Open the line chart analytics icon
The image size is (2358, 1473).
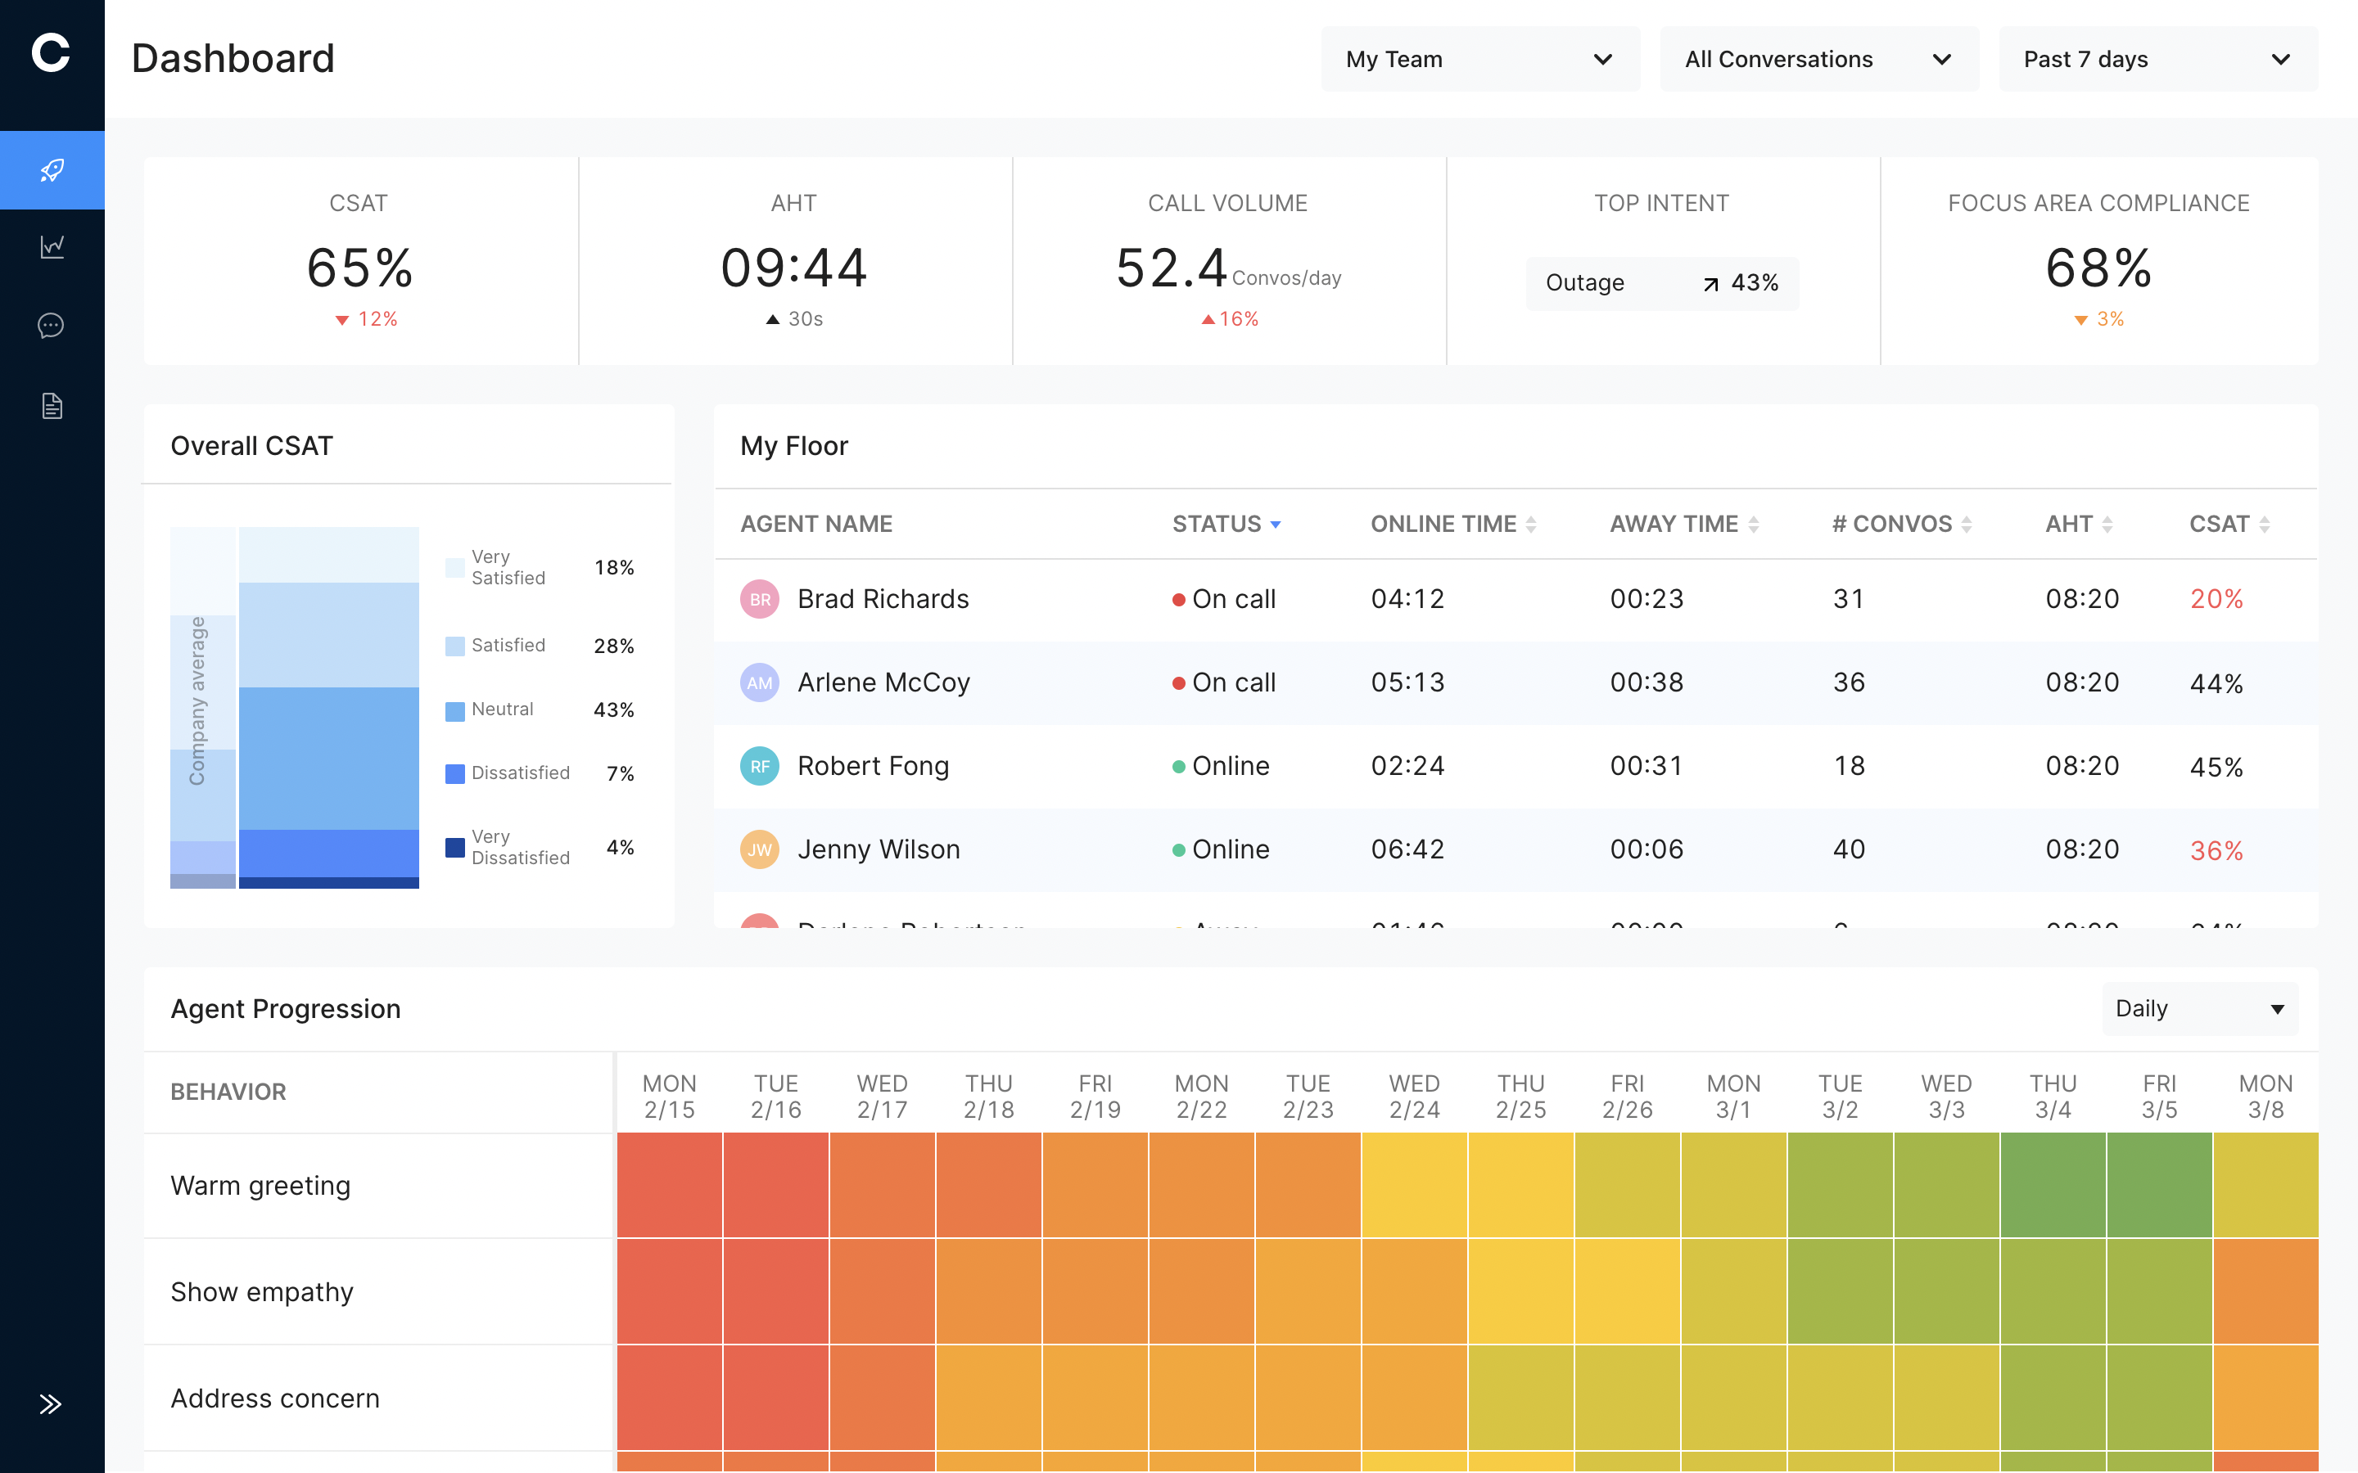[52, 246]
